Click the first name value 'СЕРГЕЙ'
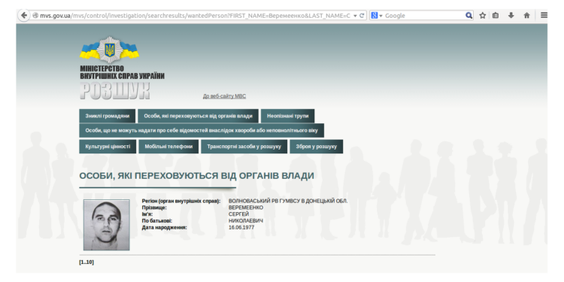The width and height of the screenshot is (564, 282). (239, 214)
